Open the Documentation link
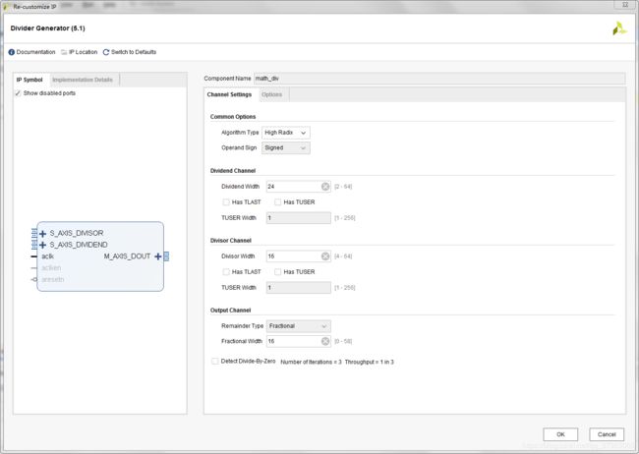Viewport: 639px width, 454px height. coord(35,52)
